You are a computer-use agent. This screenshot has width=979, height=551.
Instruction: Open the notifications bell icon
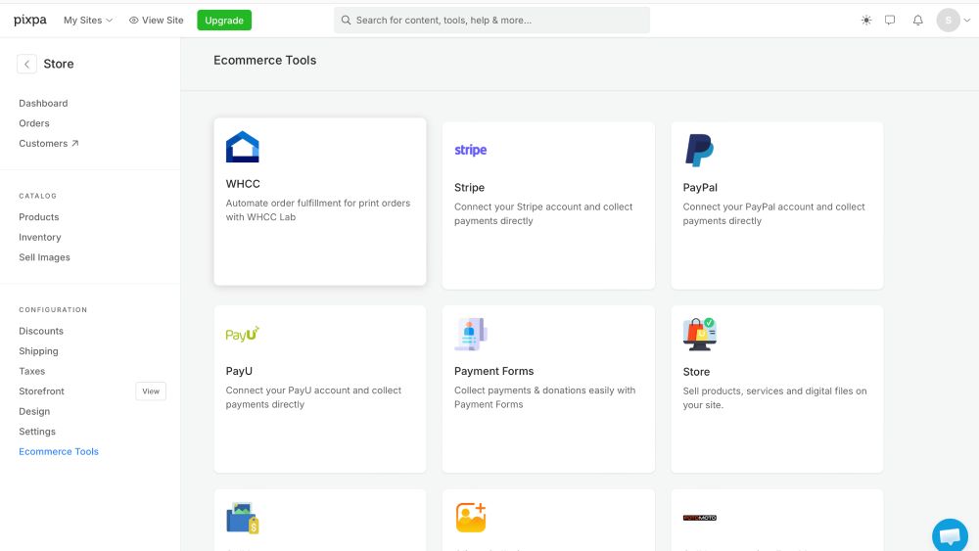(918, 20)
